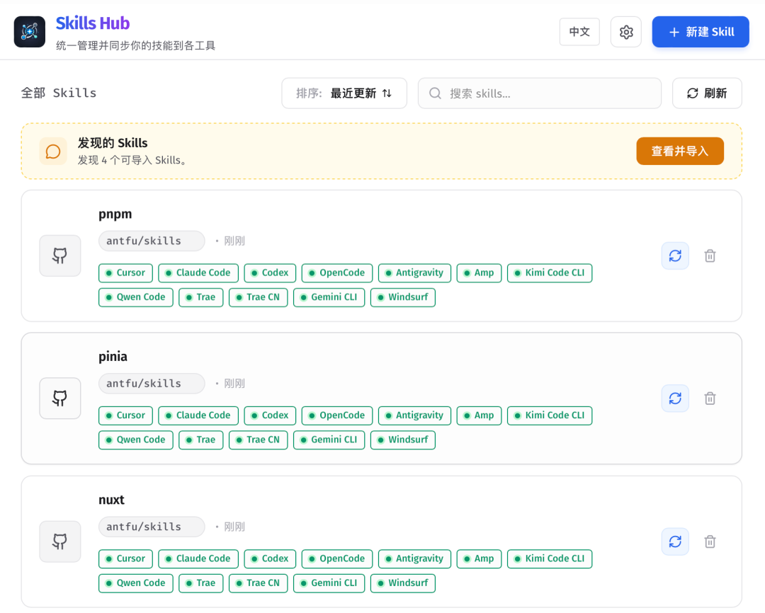Toggle OpenCode on pinia skill
This screenshot has height=613, width=765.
coord(337,416)
